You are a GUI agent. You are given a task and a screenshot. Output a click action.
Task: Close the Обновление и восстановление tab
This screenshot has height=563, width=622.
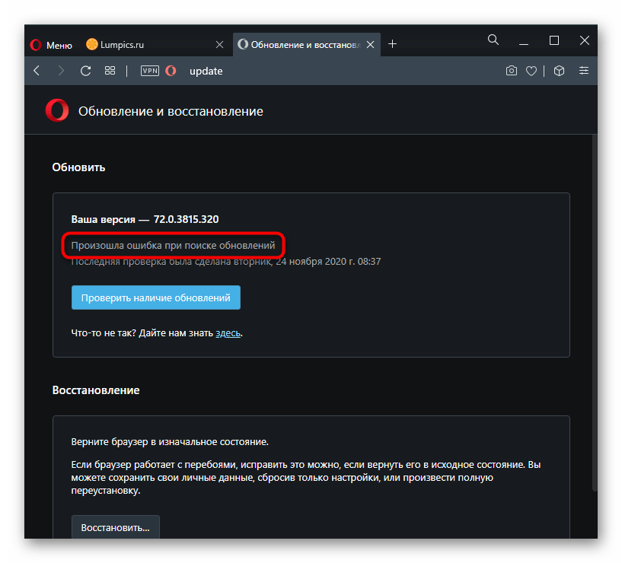(x=372, y=45)
